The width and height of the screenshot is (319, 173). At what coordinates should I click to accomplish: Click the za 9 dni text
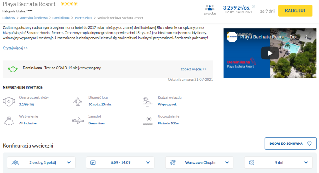point(267,11)
